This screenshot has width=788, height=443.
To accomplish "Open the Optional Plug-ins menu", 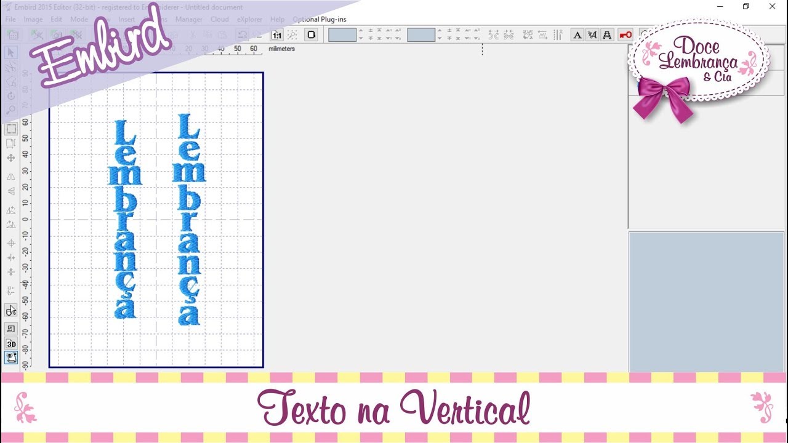I will [319, 19].
